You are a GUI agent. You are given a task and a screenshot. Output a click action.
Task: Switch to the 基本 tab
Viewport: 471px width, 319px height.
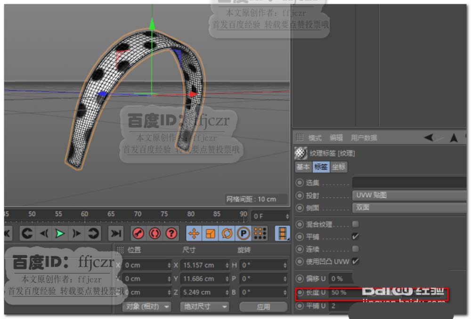(x=303, y=167)
